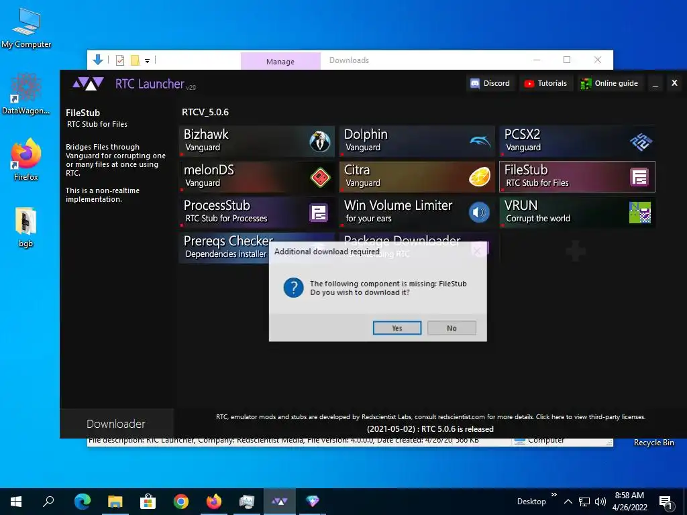
Task: Click blue down arrow in Downloads window
Action: 98,60
